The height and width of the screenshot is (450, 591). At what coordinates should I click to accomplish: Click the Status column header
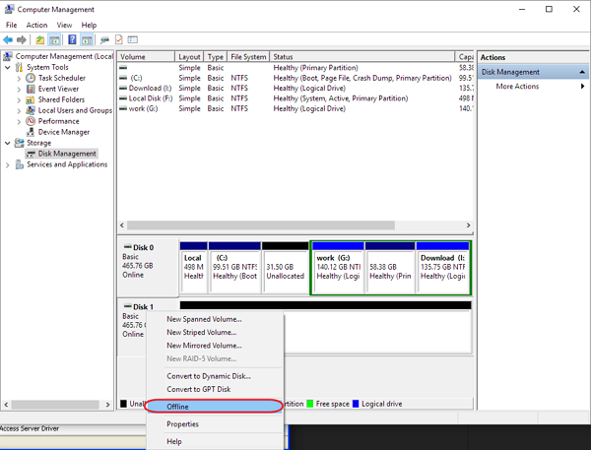(284, 57)
